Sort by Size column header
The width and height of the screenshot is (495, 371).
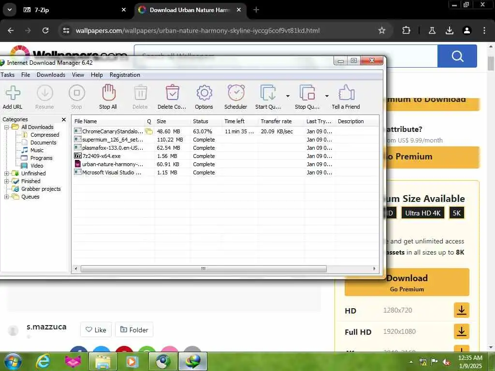coord(173,121)
